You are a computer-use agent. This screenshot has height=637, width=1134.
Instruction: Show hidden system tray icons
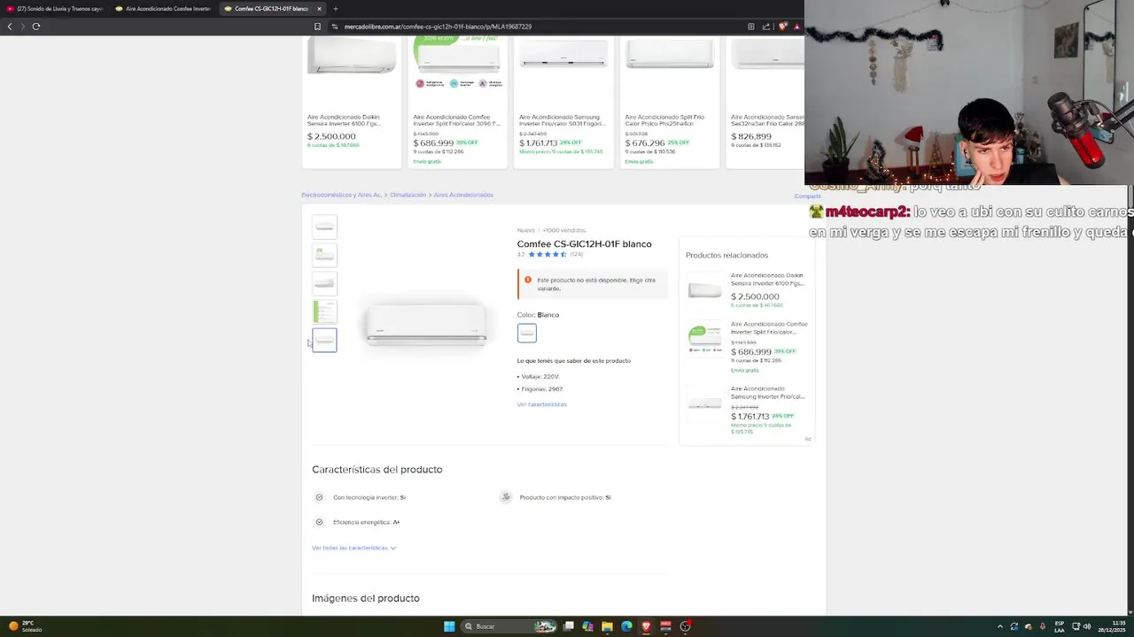click(1000, 626)
